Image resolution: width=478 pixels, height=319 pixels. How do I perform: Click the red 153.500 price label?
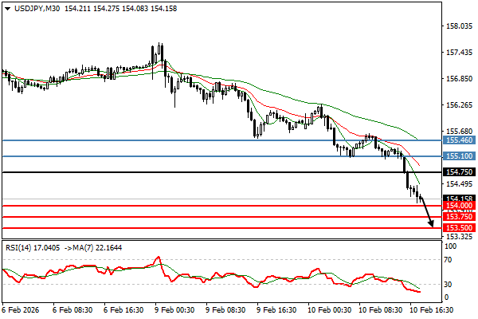pyautogui.click(x=456, y=228)
